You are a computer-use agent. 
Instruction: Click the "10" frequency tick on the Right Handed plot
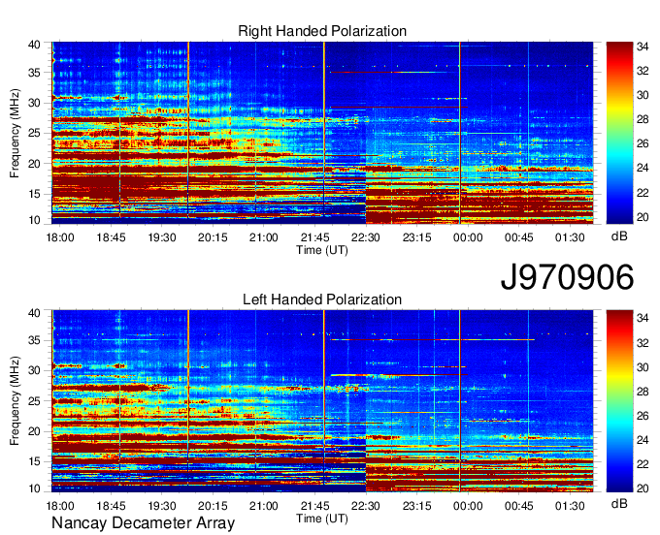click(34, 220)
